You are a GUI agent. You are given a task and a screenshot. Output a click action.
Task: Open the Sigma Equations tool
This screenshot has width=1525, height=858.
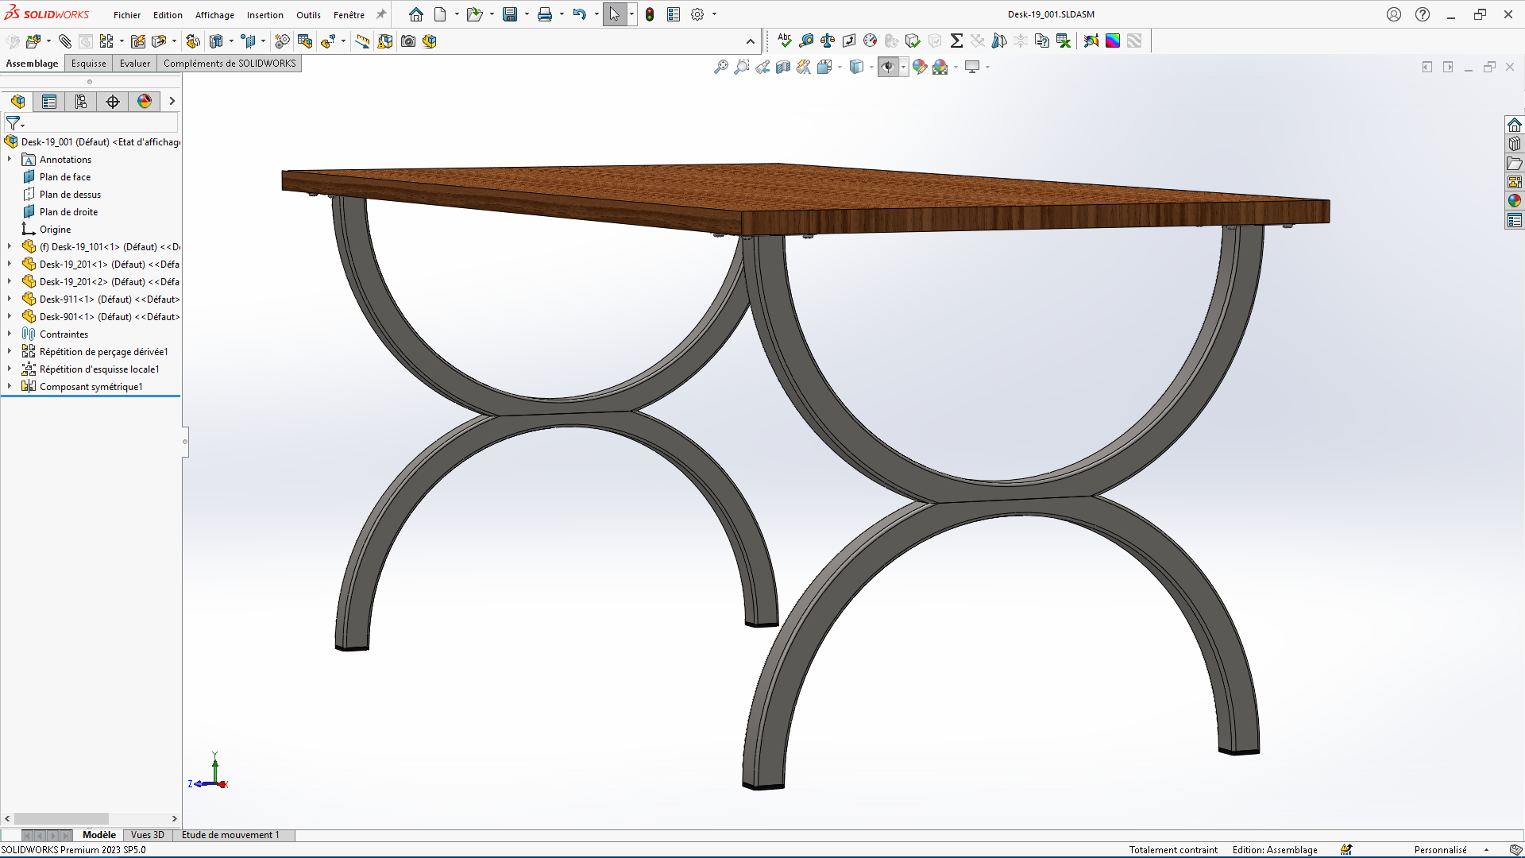tap(956, 41)
